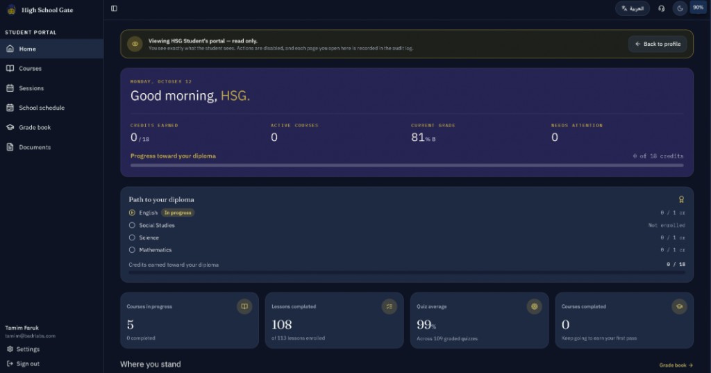Click the Where you stand heading
The height and width of the screenshot is (373, 711).
pyautogui.click(x=151, y=364)
